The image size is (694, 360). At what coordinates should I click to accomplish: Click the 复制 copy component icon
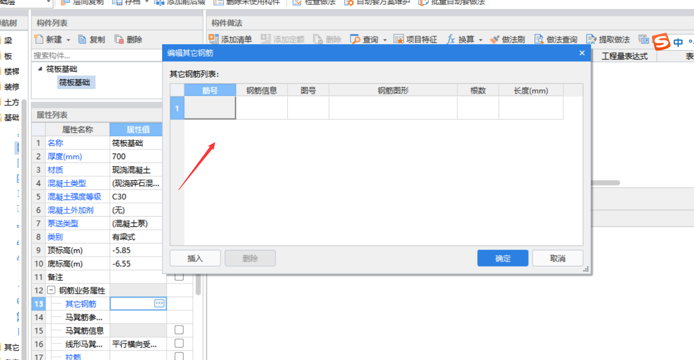pyautogui.click(x=83, y=40)
